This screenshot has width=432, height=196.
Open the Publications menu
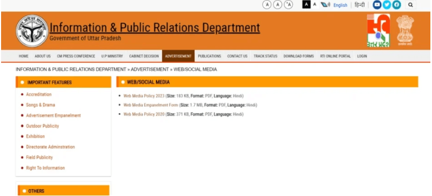coord(210,56)
